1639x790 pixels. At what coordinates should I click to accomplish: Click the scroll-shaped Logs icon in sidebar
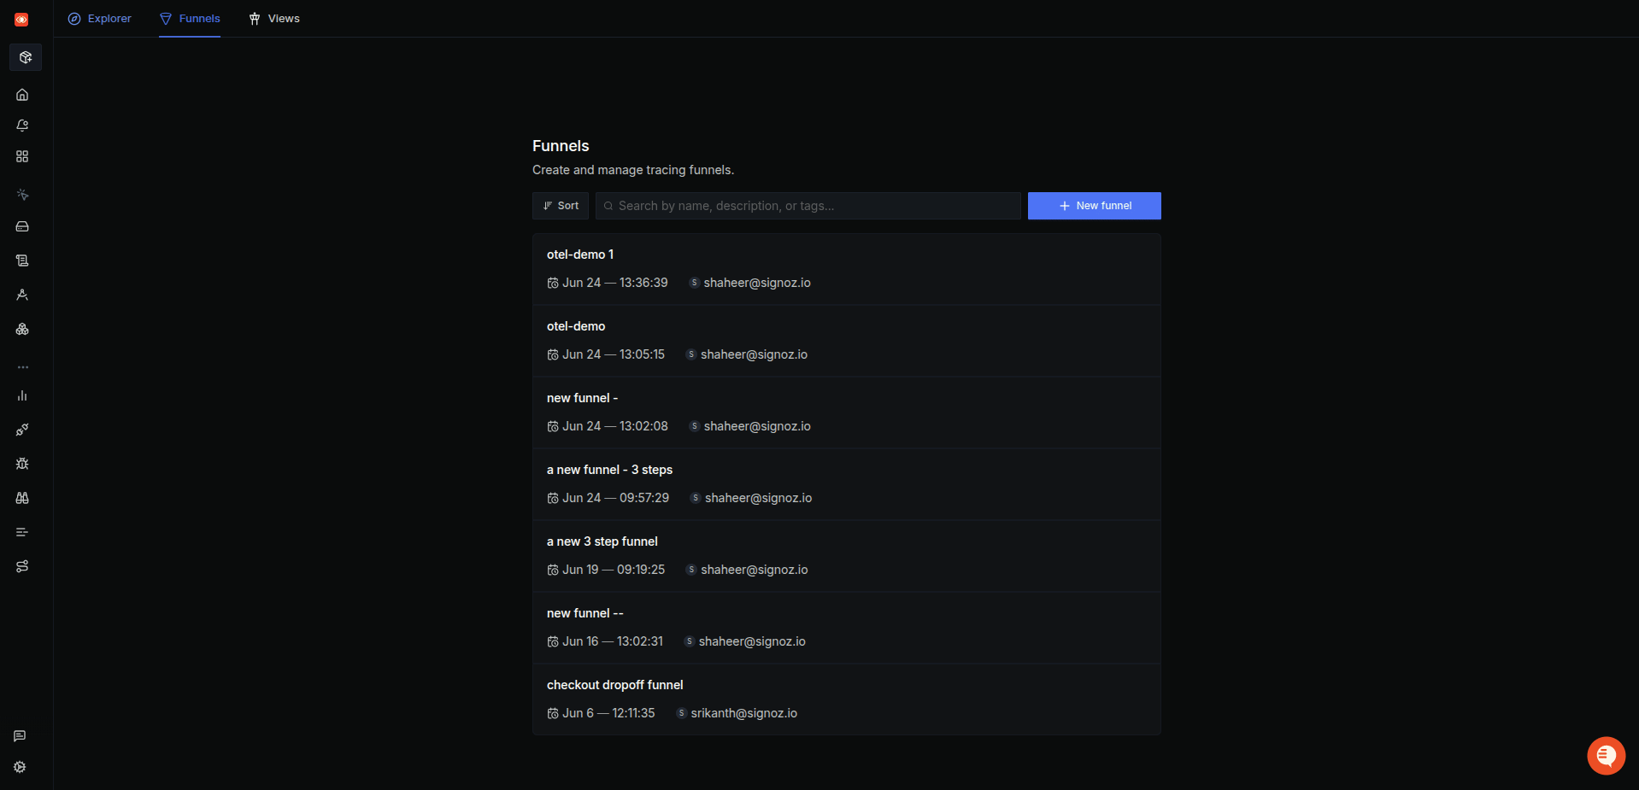[22, 260]
